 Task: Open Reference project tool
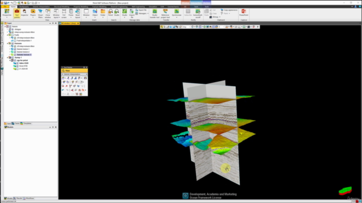[165, 14]
